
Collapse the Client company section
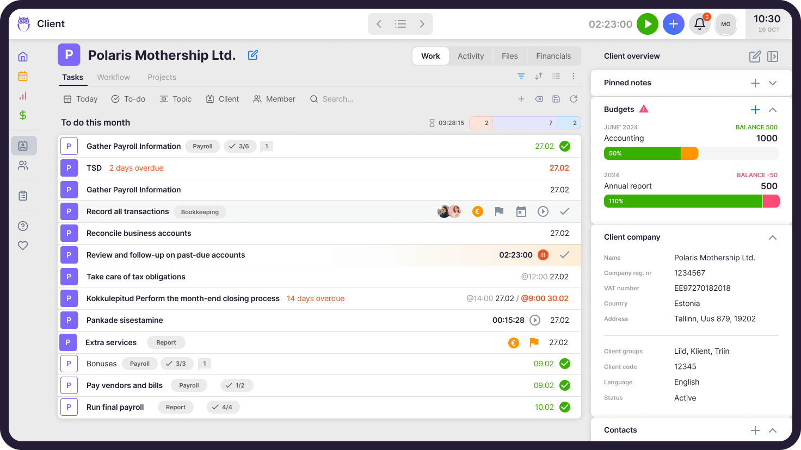tap(773, 237)
